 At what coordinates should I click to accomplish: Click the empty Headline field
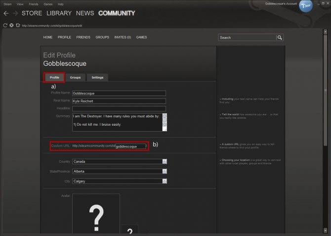[x=119, y=109]
